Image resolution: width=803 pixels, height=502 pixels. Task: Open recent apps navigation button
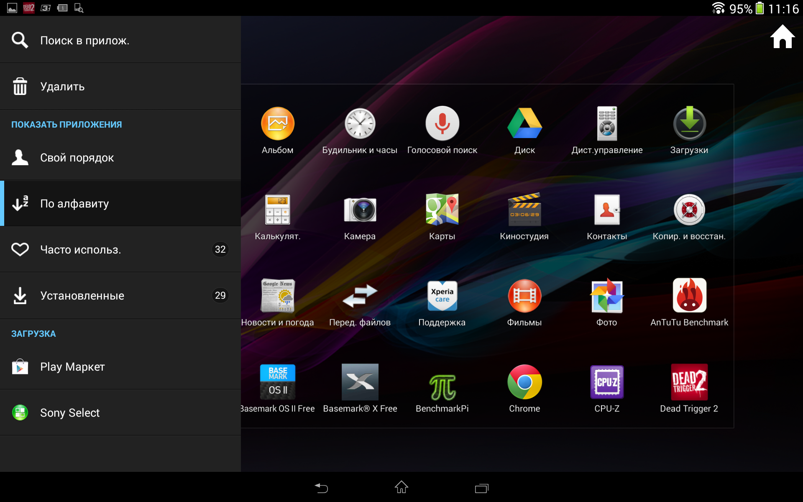(482, 488)
